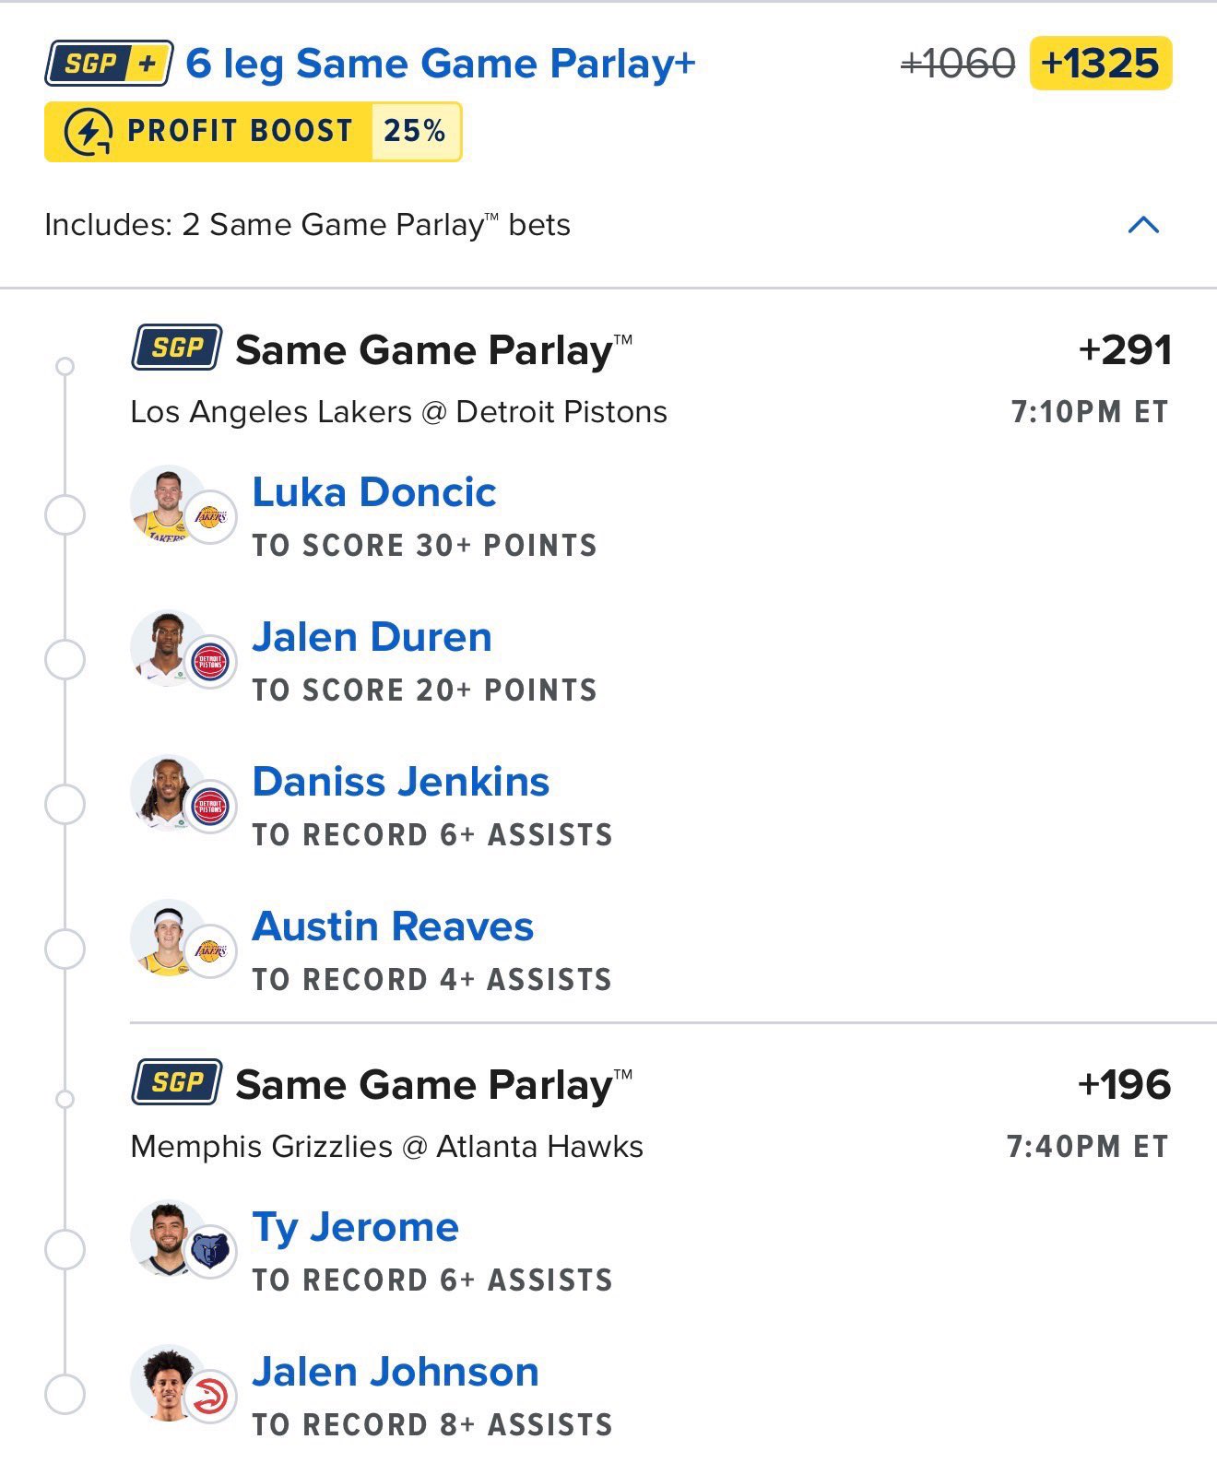Image resolution: width=1217 pixels, height=1463 pixels.
Task: Click the SGP+ badge icon
Action: pyautogui.click(x=109, y=64)
